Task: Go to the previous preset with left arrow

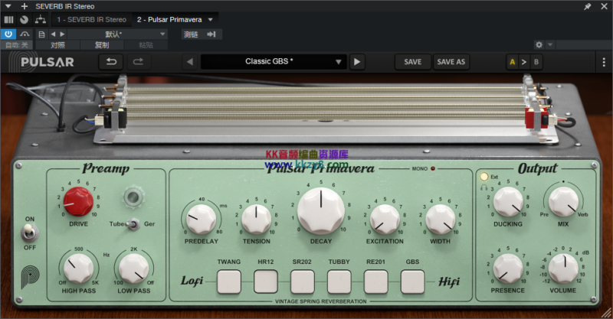Action: [189, 62]
